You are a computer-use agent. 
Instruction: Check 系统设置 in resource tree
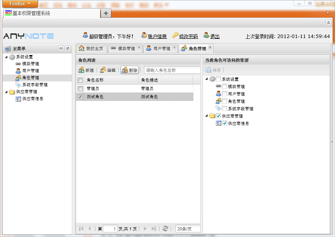click(x=218, y=79)
